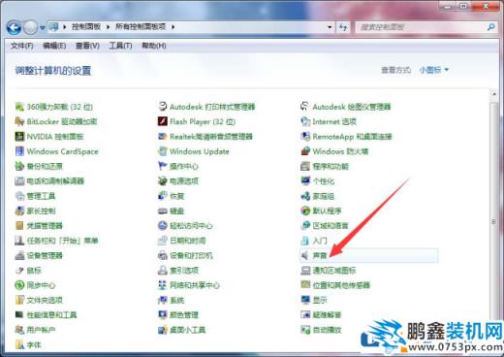Open the 桌面小工具 link
This screenshot has height=357, width=504.
pos(188,330)
